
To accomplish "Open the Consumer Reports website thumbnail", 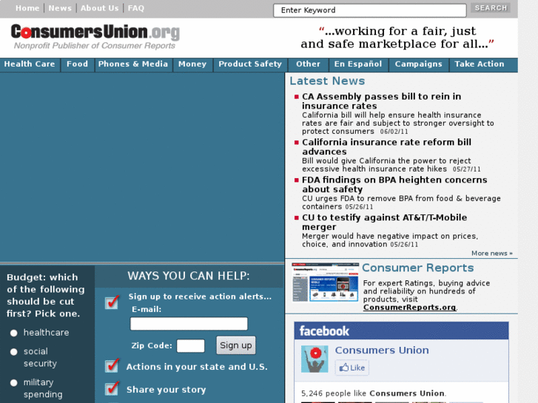I will click(x=326, y=282).
